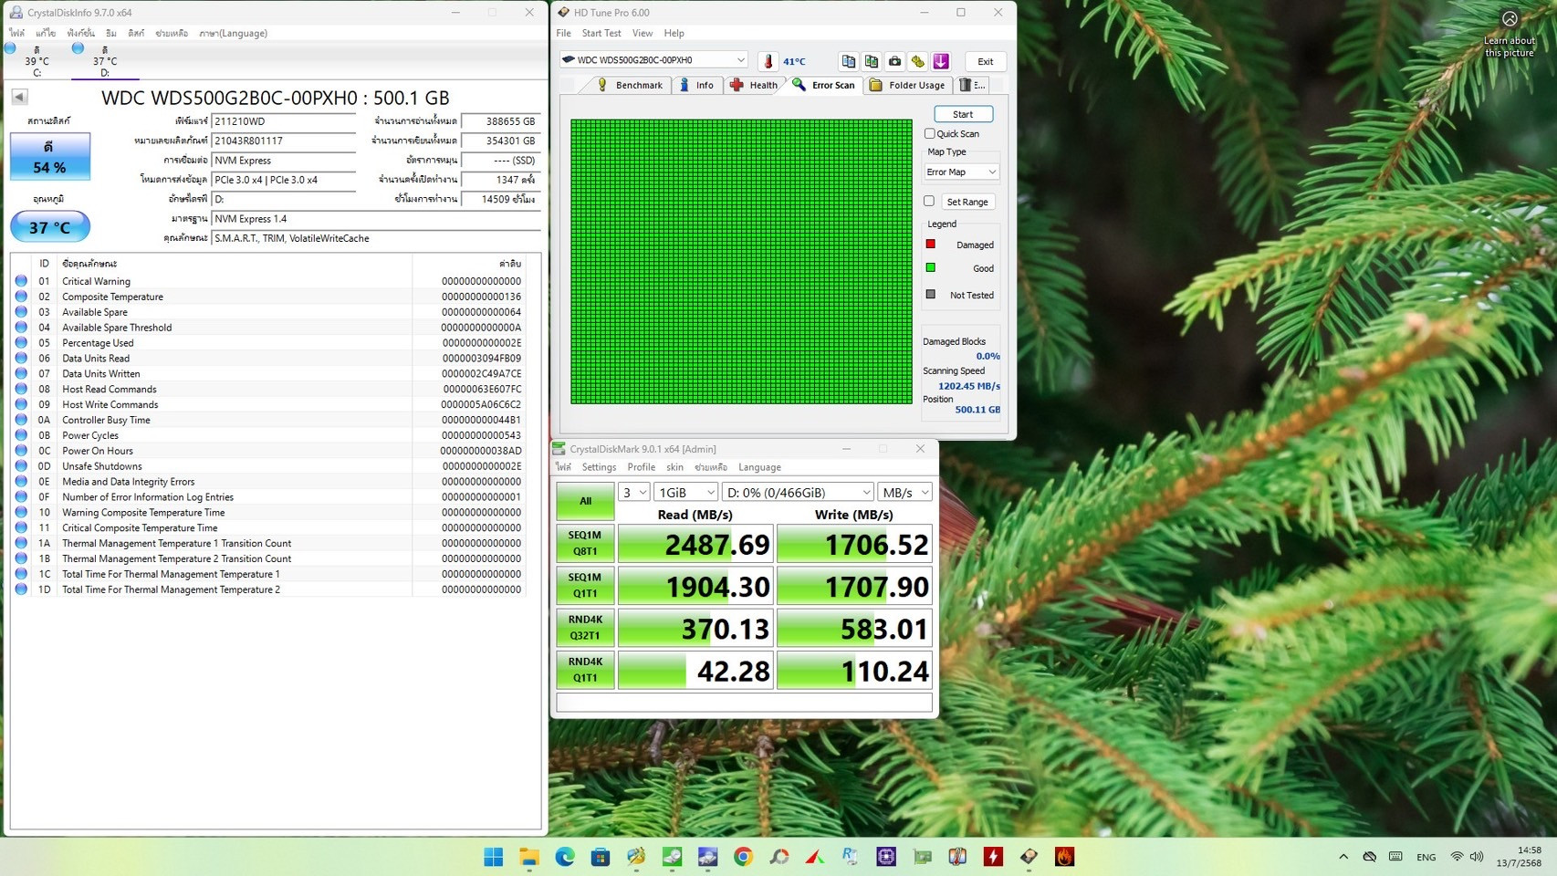Open the MB/s unit dropdown in CrystalDiskMark
Viewport: 1557px width, 876px height.
coord(904,492)
